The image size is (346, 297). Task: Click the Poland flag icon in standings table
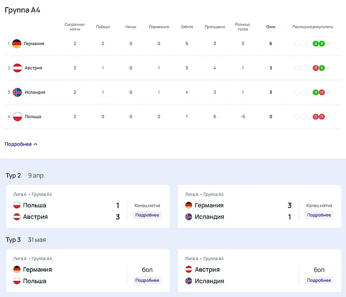click(x=17, y=116)
